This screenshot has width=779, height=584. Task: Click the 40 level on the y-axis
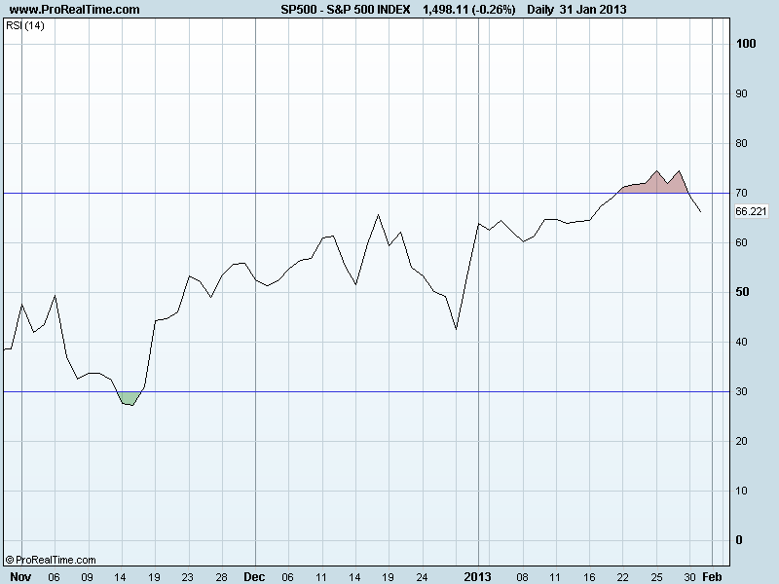[741, 342]
